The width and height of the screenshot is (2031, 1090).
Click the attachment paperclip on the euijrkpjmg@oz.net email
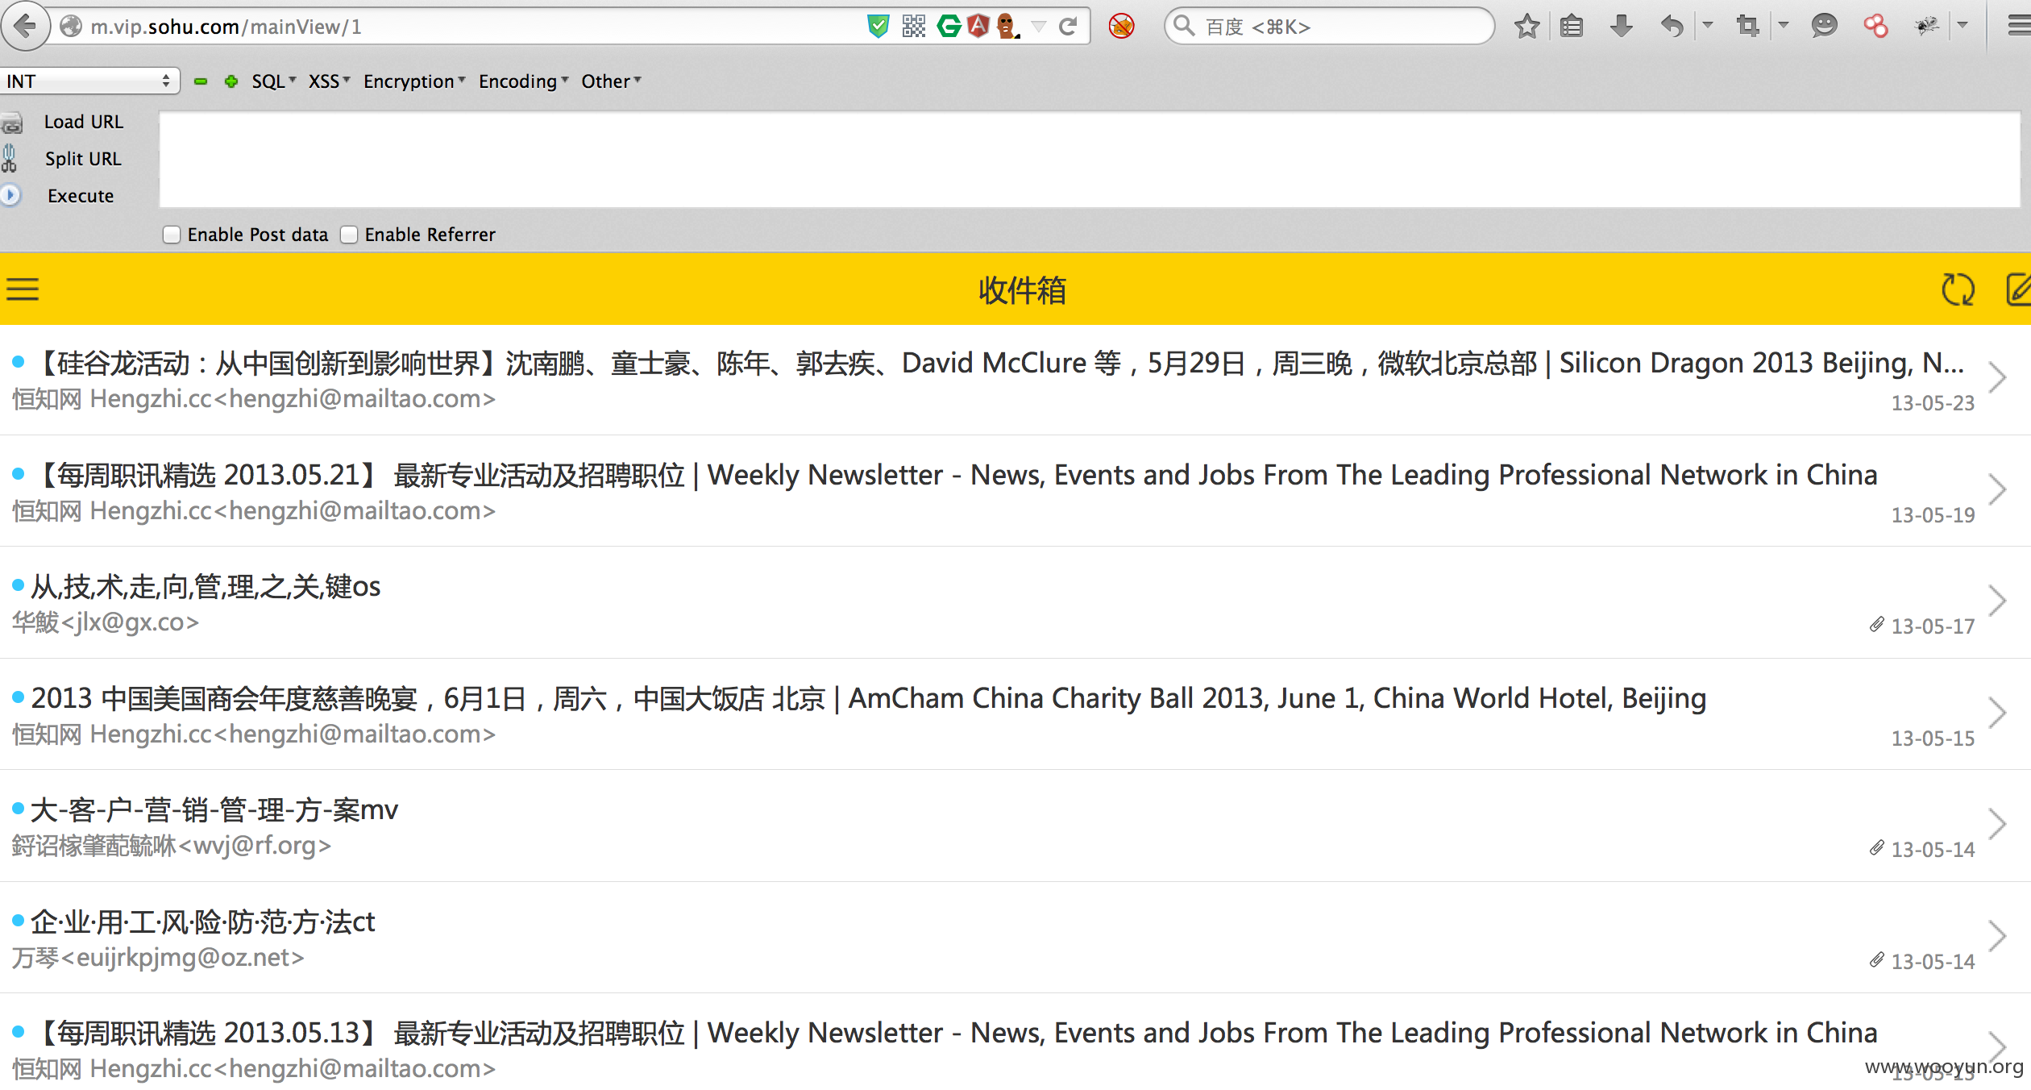click(1877, 959)
